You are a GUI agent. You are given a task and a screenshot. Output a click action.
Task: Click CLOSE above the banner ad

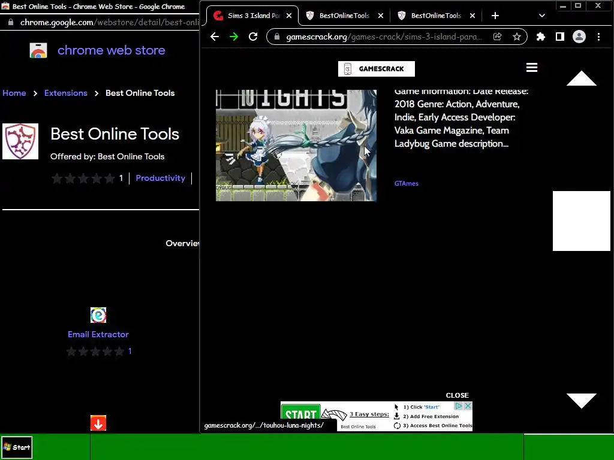(x=457, y=395)
